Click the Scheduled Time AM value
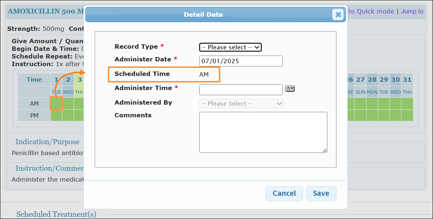This screenshot has height=219, width=433. (204, 74)
